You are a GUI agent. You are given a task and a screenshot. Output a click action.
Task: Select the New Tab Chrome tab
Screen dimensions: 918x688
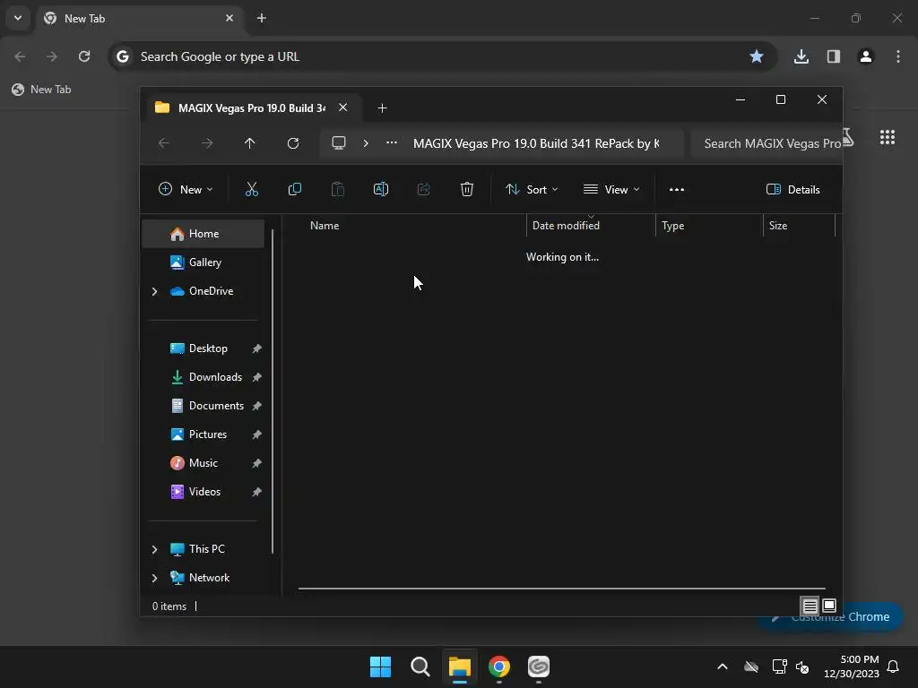(138, 18)
